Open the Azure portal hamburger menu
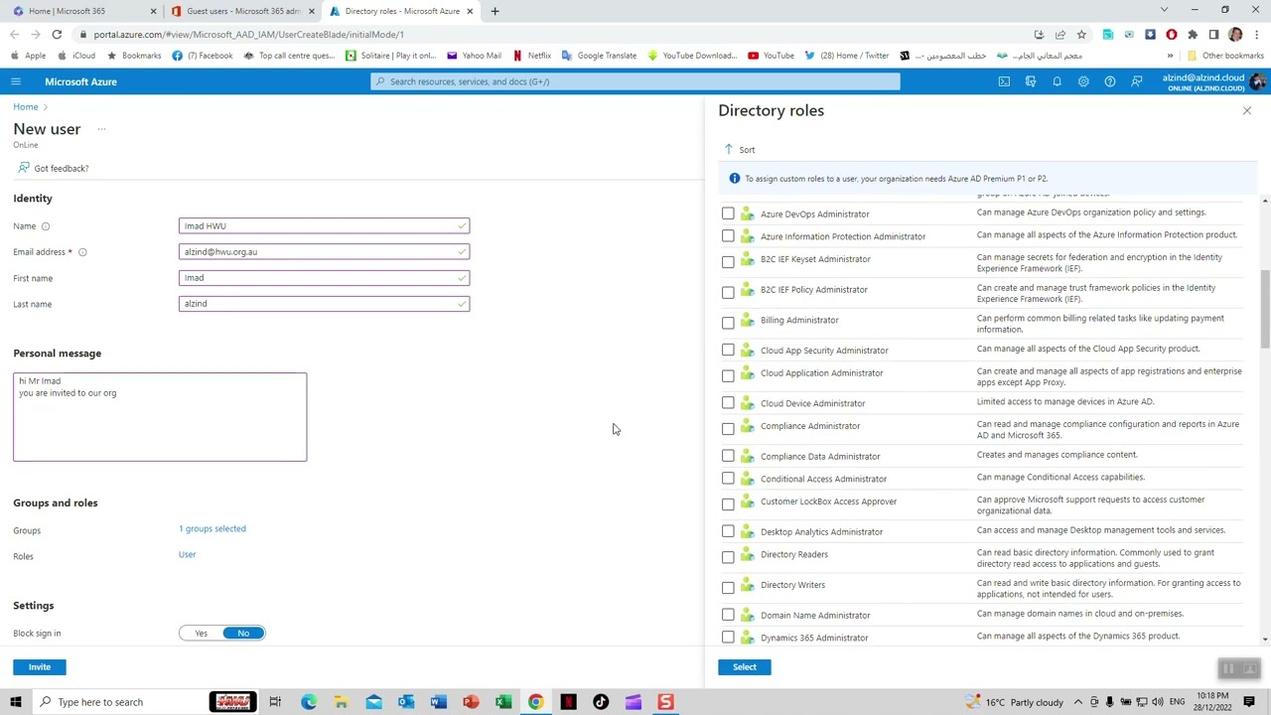 tap(15, 81)
